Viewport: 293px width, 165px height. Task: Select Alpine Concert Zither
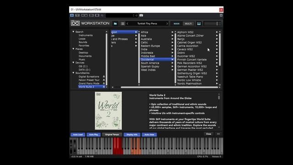(190, 36)
